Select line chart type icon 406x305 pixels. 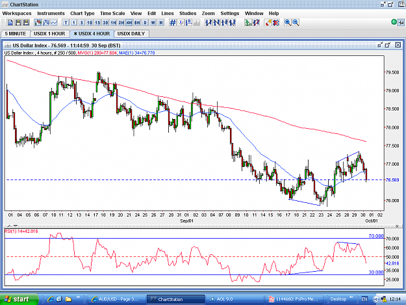tap(54, 23)
